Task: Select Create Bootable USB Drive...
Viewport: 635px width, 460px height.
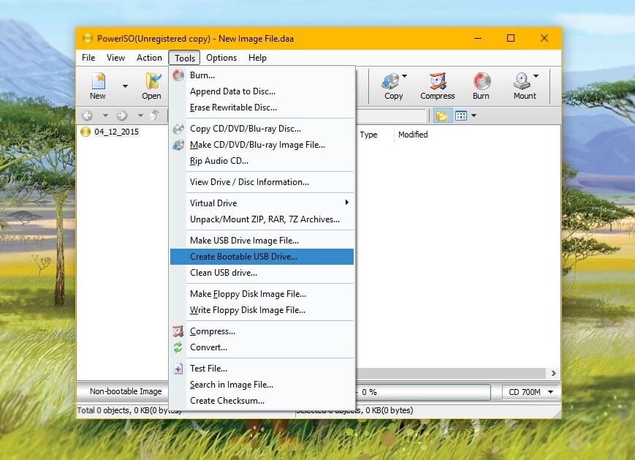Action: 262,257
